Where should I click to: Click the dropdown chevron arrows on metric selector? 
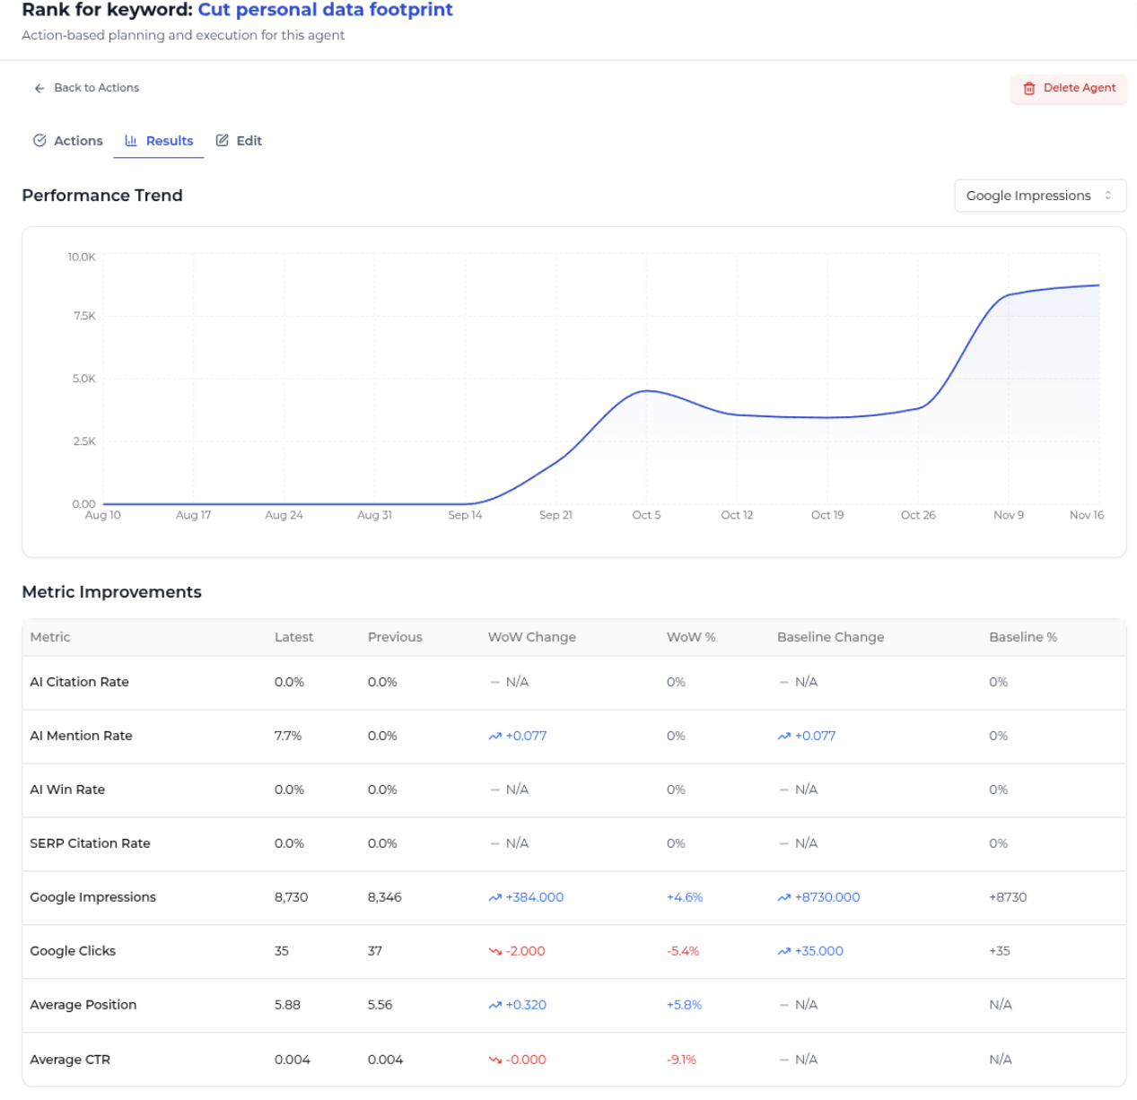pos(1108,196)
